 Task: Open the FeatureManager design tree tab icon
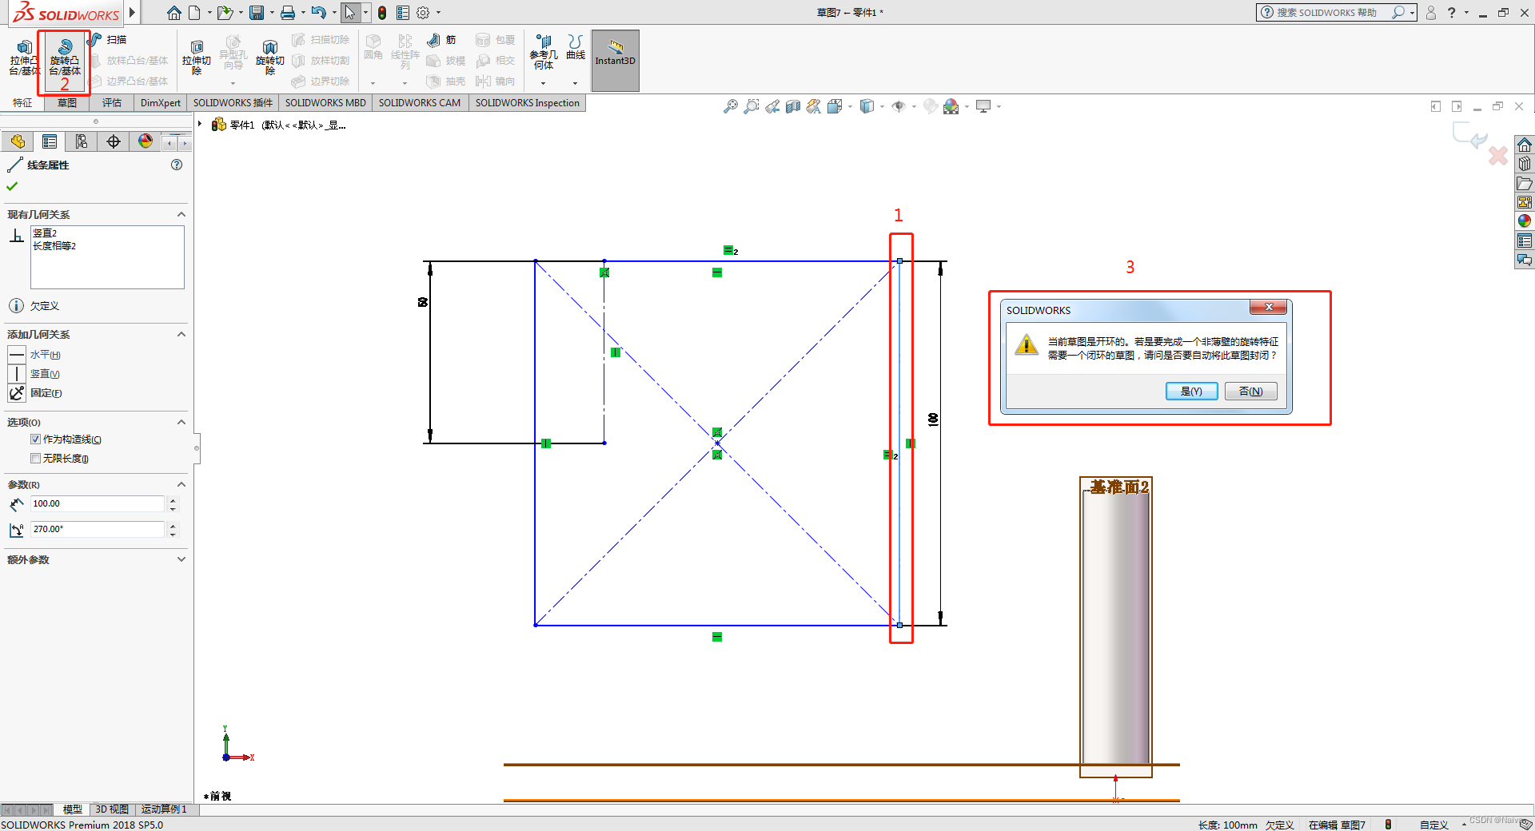point(18,142)
